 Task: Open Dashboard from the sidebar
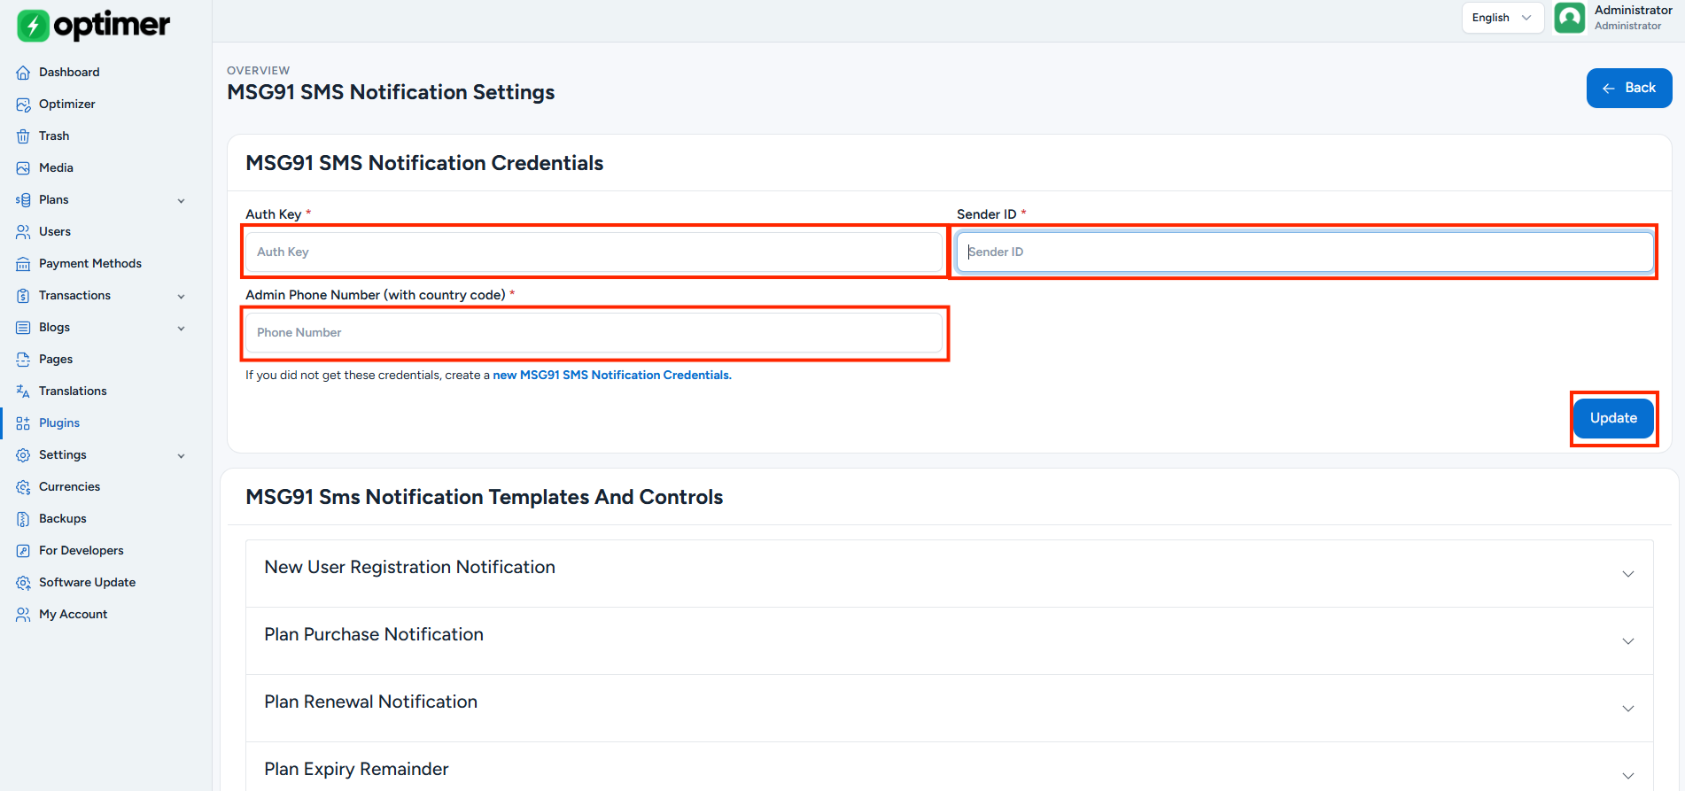point(69,73)
